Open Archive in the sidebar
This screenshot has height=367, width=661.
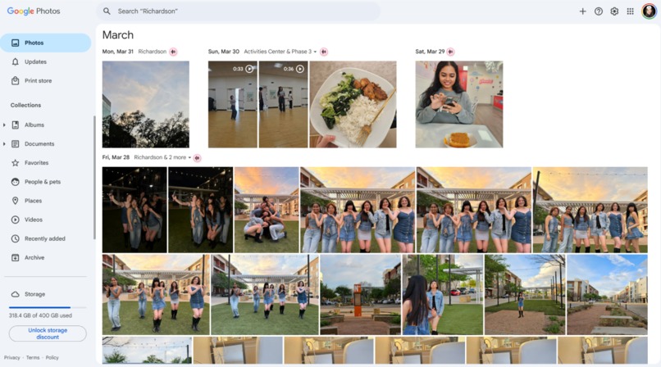[34, 257]
